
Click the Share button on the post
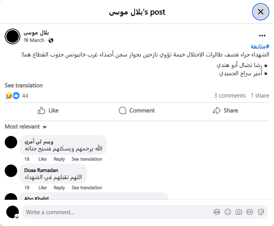tap(225, 110)
